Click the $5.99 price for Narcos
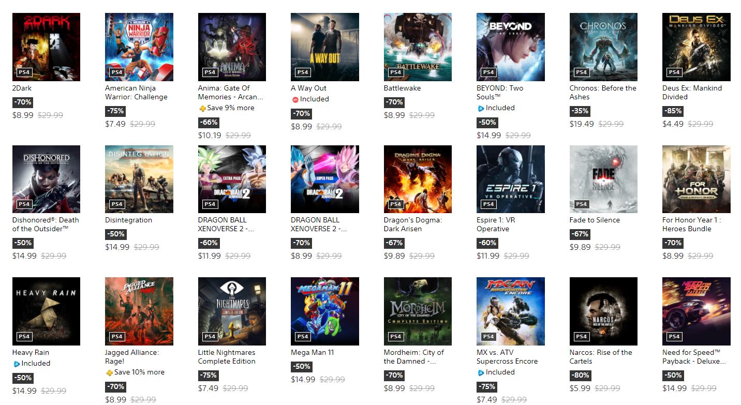The width and height of the screenshot is (741, 405). click(x=580, y=388)
